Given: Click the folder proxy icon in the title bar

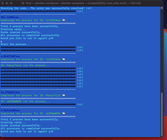Looking at the screenshot, I should click(23, 3).
